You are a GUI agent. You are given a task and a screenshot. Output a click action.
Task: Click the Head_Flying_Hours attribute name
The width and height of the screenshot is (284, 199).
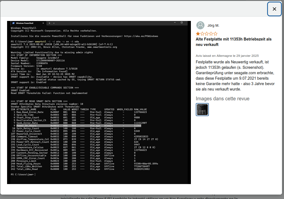click(28, 164)
